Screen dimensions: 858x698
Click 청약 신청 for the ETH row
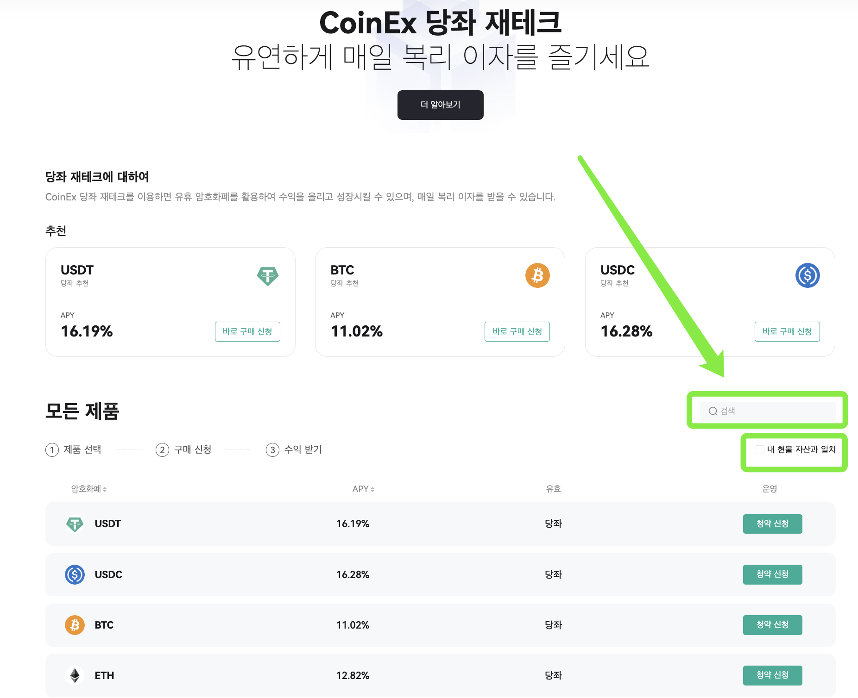(772, 675)
